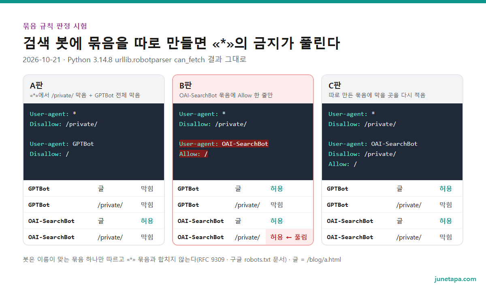Click B판 red cell '허용 ← 풀림'

289,237
